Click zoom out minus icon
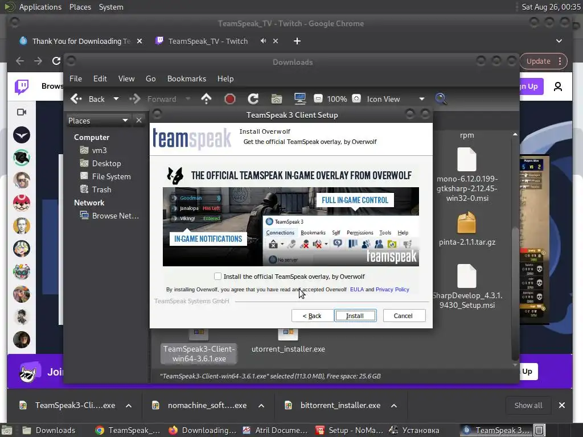Viewport: 583px width, 437px height. click(318, 99)
